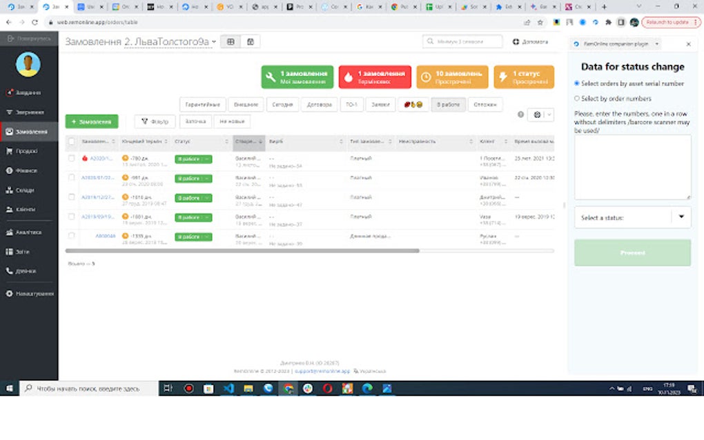Open the 'Select a status' dropdown
The image size is (704, 440).
point(632,217)
